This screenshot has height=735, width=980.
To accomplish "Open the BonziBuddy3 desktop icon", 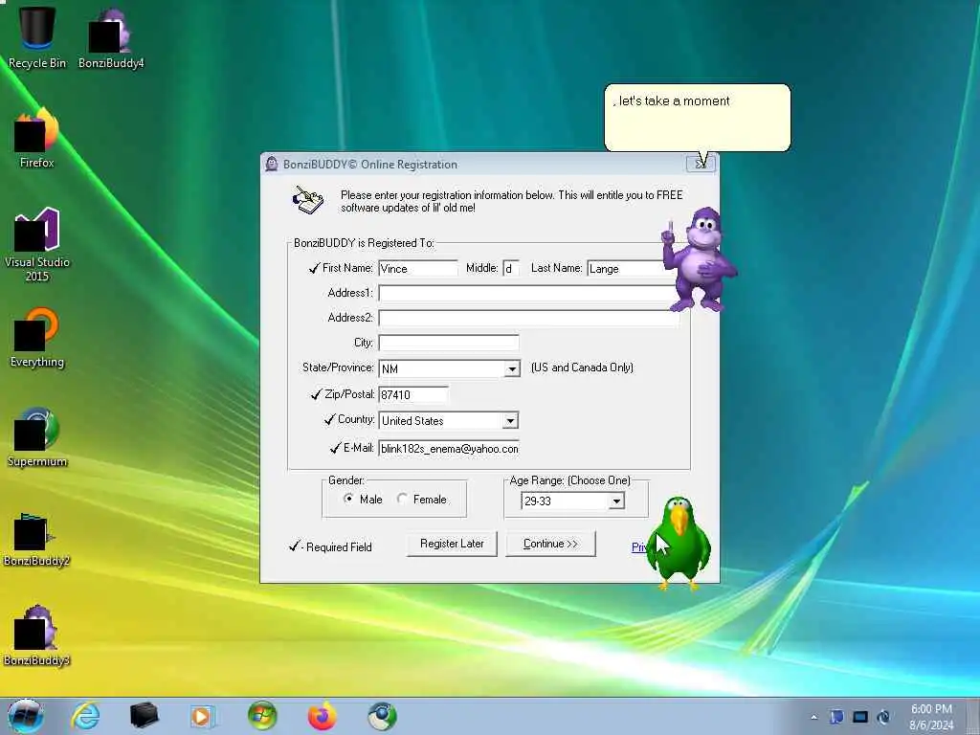I will tap(37, 635).
